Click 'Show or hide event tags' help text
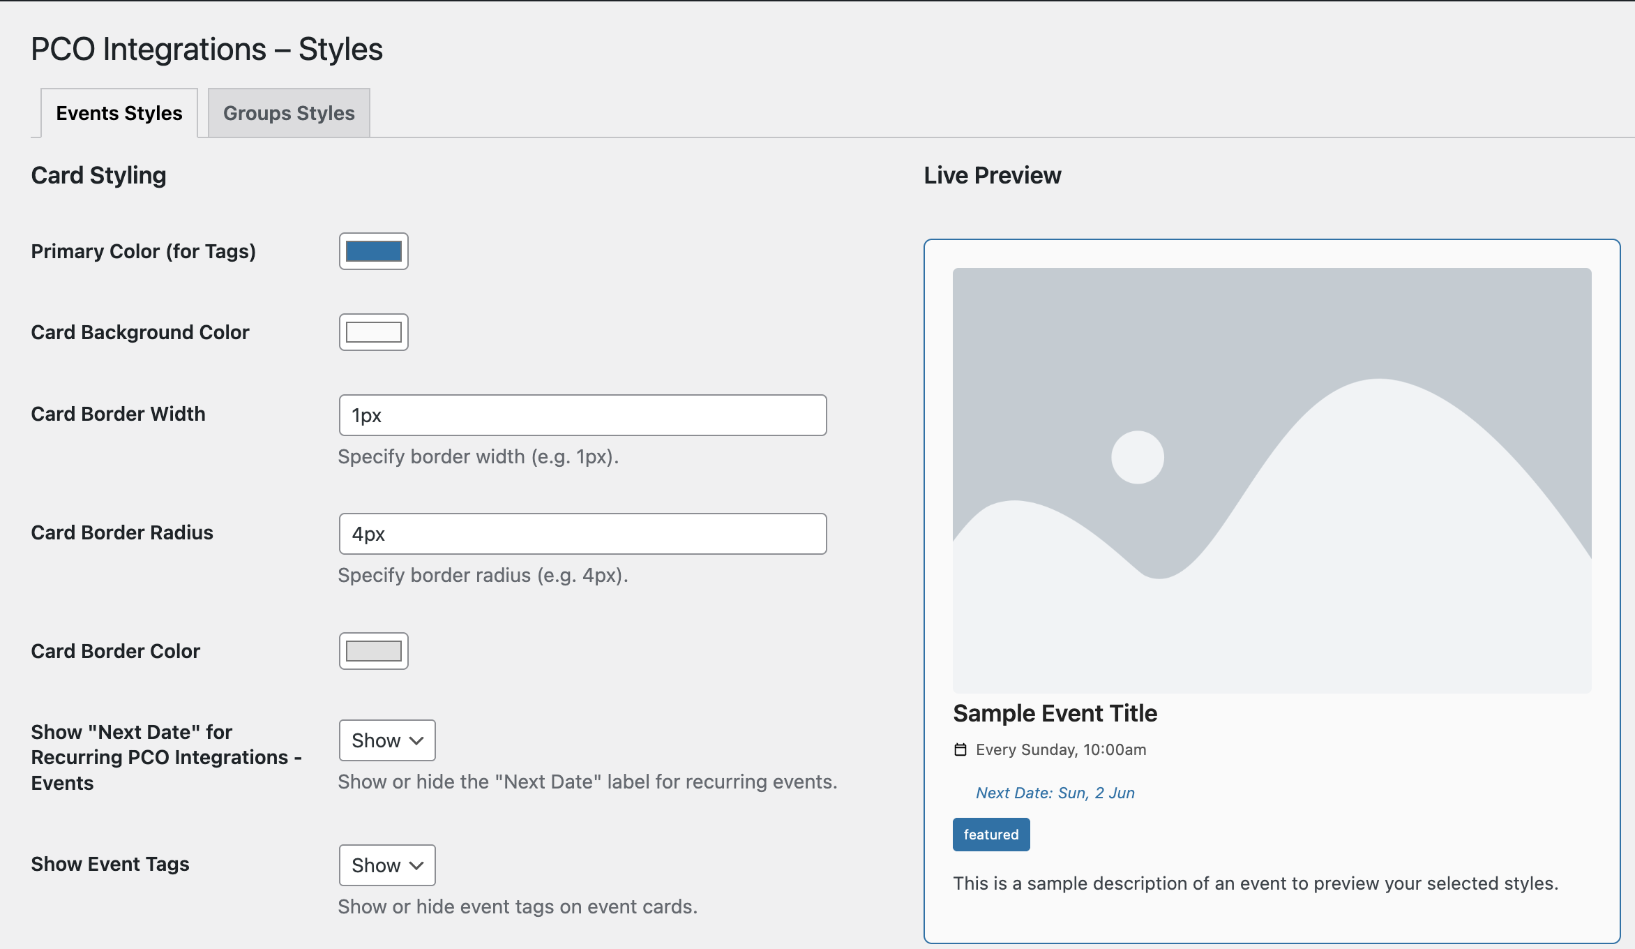 (x=518, y=906)
